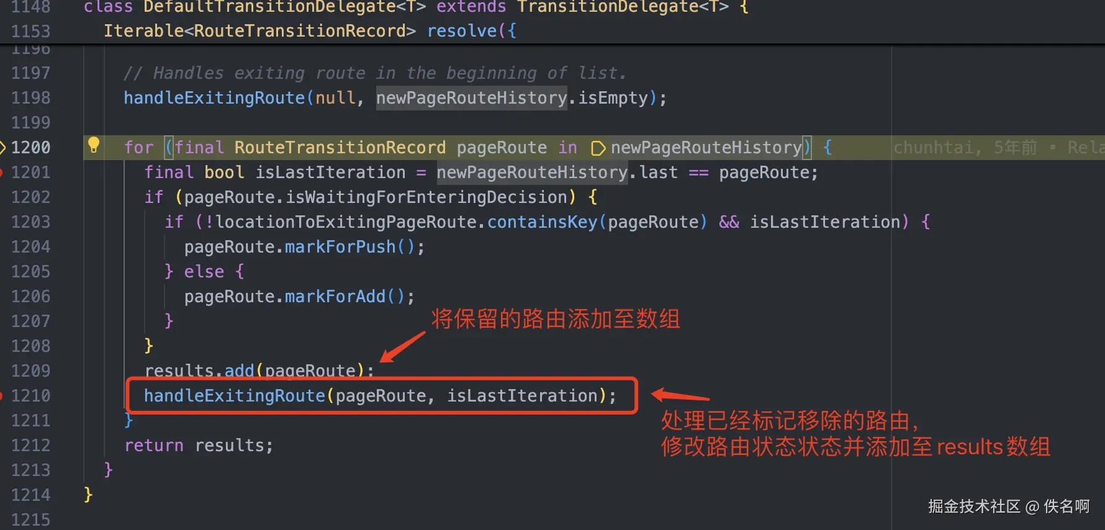Place the cursor on the markForPush call
The height and width of the screenshot is (530, 1105).
click(340, 247)
